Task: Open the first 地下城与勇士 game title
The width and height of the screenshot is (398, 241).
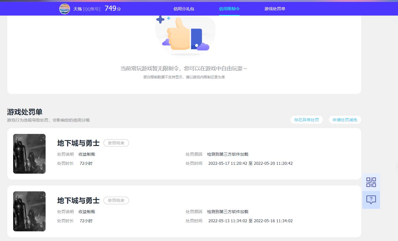Action: pos(78,143)
